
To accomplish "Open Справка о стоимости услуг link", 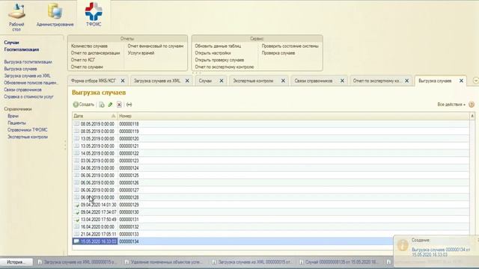I will 28,96.
